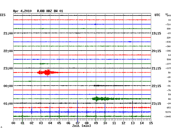This screenshot has height=130, width=172.
Task: Click the date label "Apr 4,2010"
Action: 22,11
